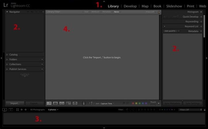Image resolution: width=208 pixels, height=129 pixels.
Task: Open EXIF and IPTC metadata preset dropdown
Action: 171,31
